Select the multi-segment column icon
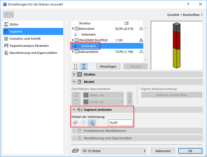207x157 pixels. pos(84,66)
